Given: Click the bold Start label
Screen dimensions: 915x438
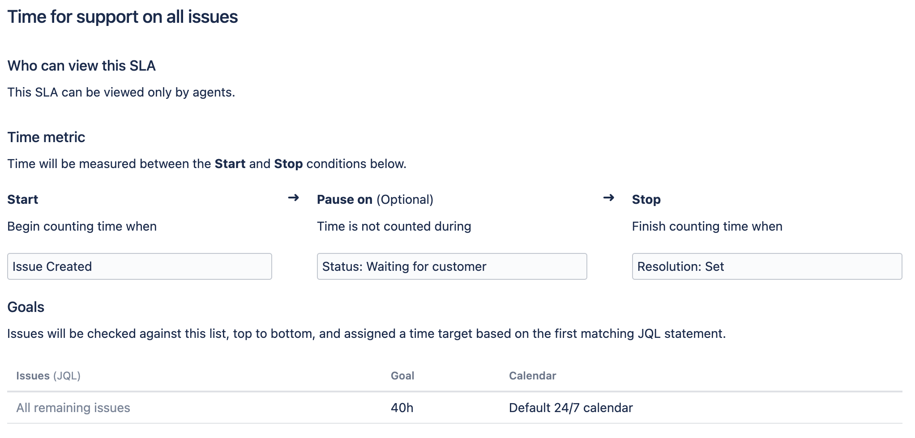Looking at the screenshot, I should (x=23, y=199).
